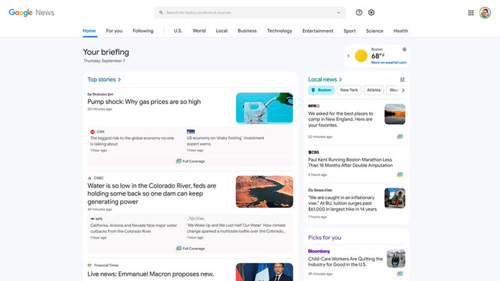The height and width of the screenshot is (281, 500).
Task: Open the camping lake thumbnail
Action: tap(395, 114)
